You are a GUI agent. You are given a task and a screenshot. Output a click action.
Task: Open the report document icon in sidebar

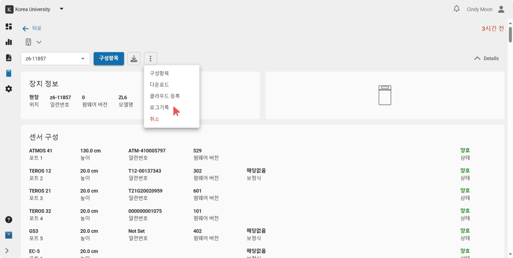click(x=9, y=58)
